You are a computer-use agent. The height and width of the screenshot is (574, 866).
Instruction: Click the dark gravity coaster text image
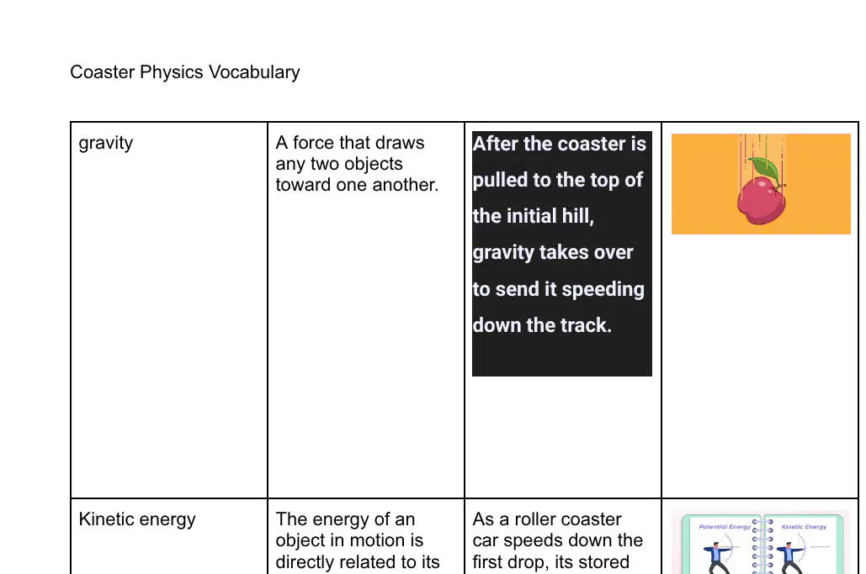pyautogui.click(x=561, y=254)
